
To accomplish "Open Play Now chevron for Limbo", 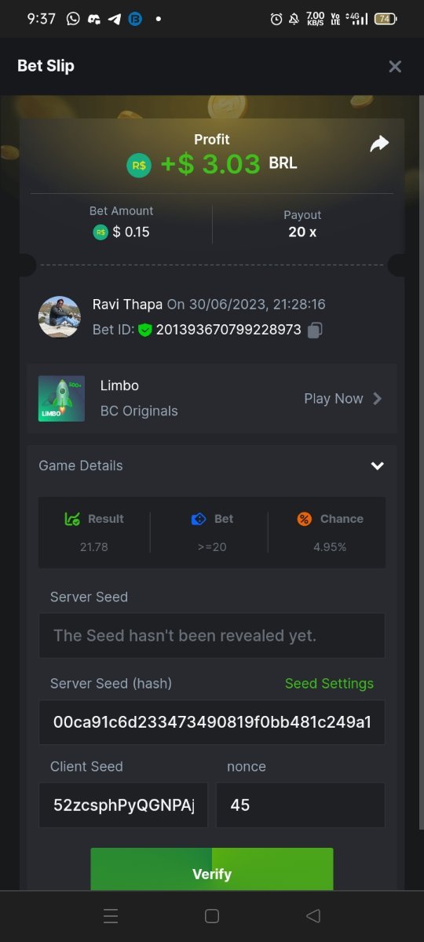I will click(x=378, y=399).
